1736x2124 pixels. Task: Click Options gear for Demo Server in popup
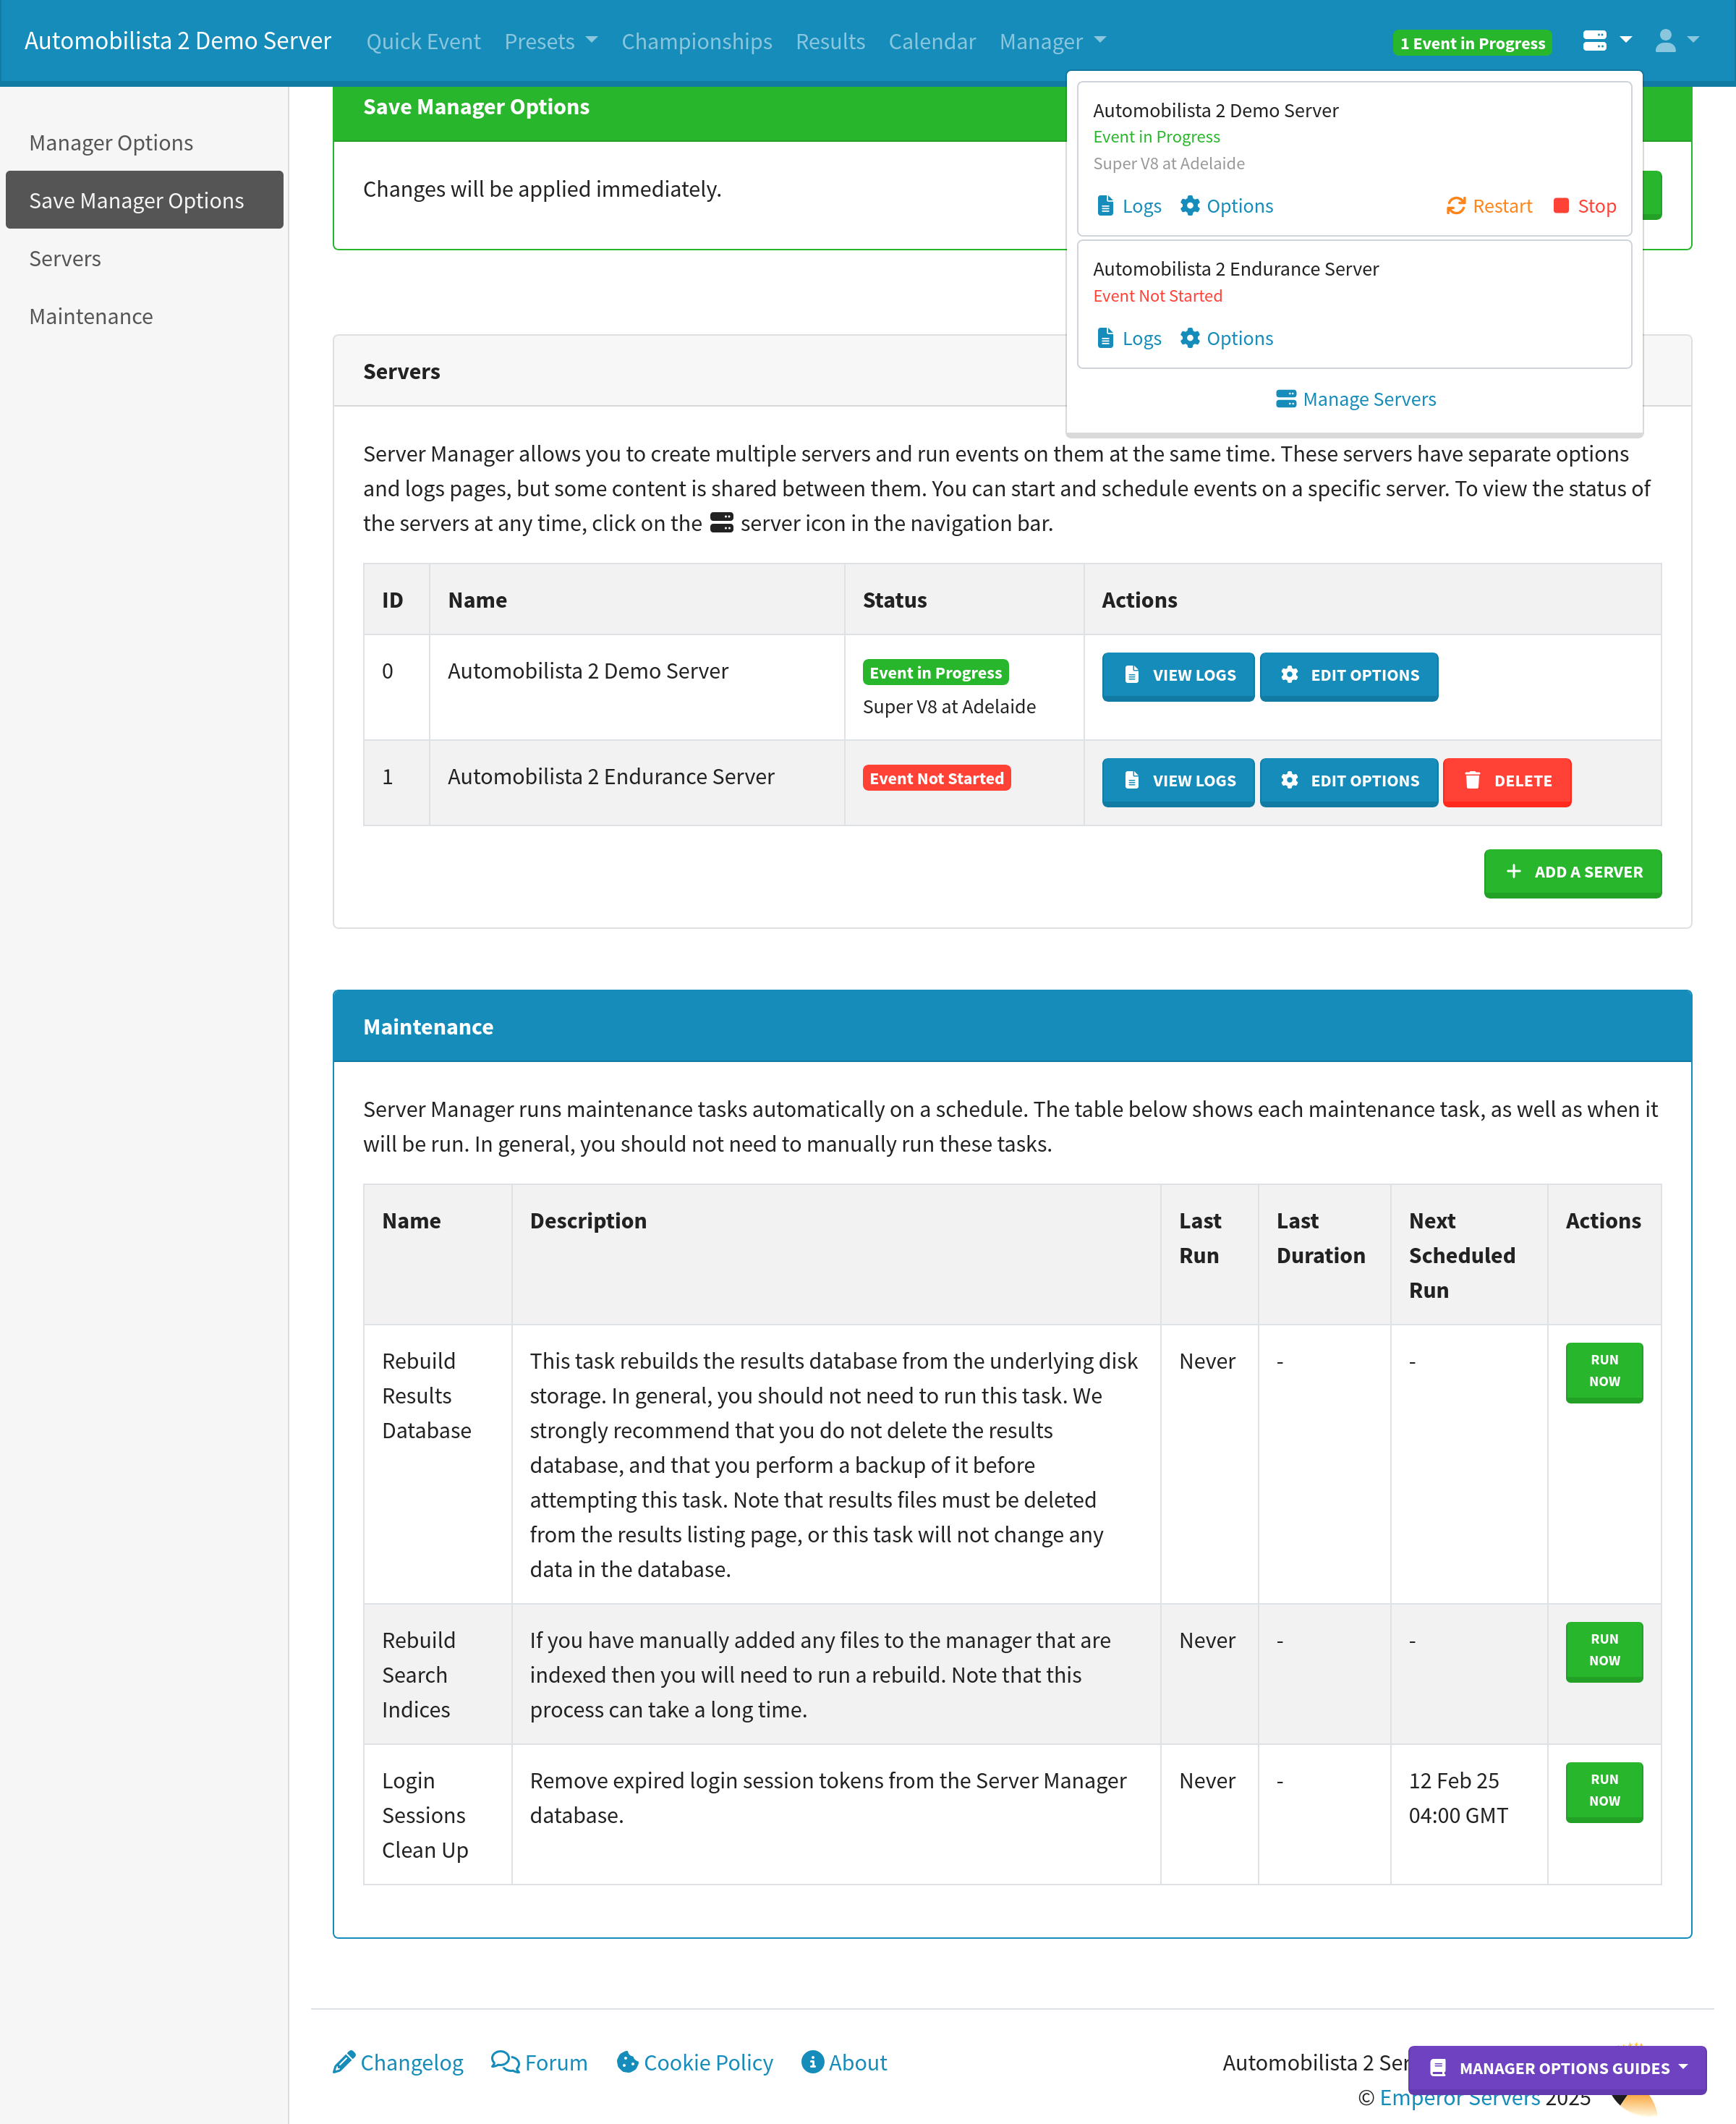(1189, 206)
